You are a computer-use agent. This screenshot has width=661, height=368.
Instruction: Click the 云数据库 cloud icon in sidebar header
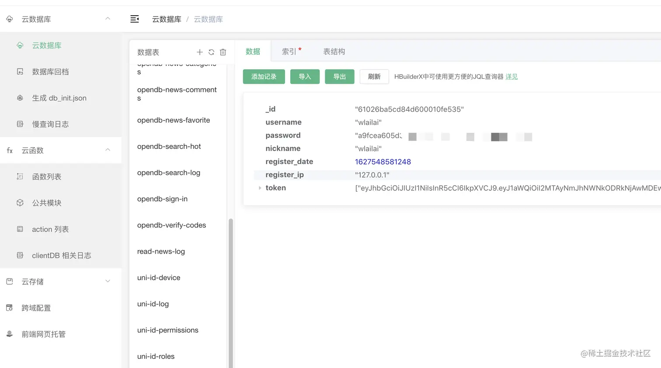click(10, 19)
